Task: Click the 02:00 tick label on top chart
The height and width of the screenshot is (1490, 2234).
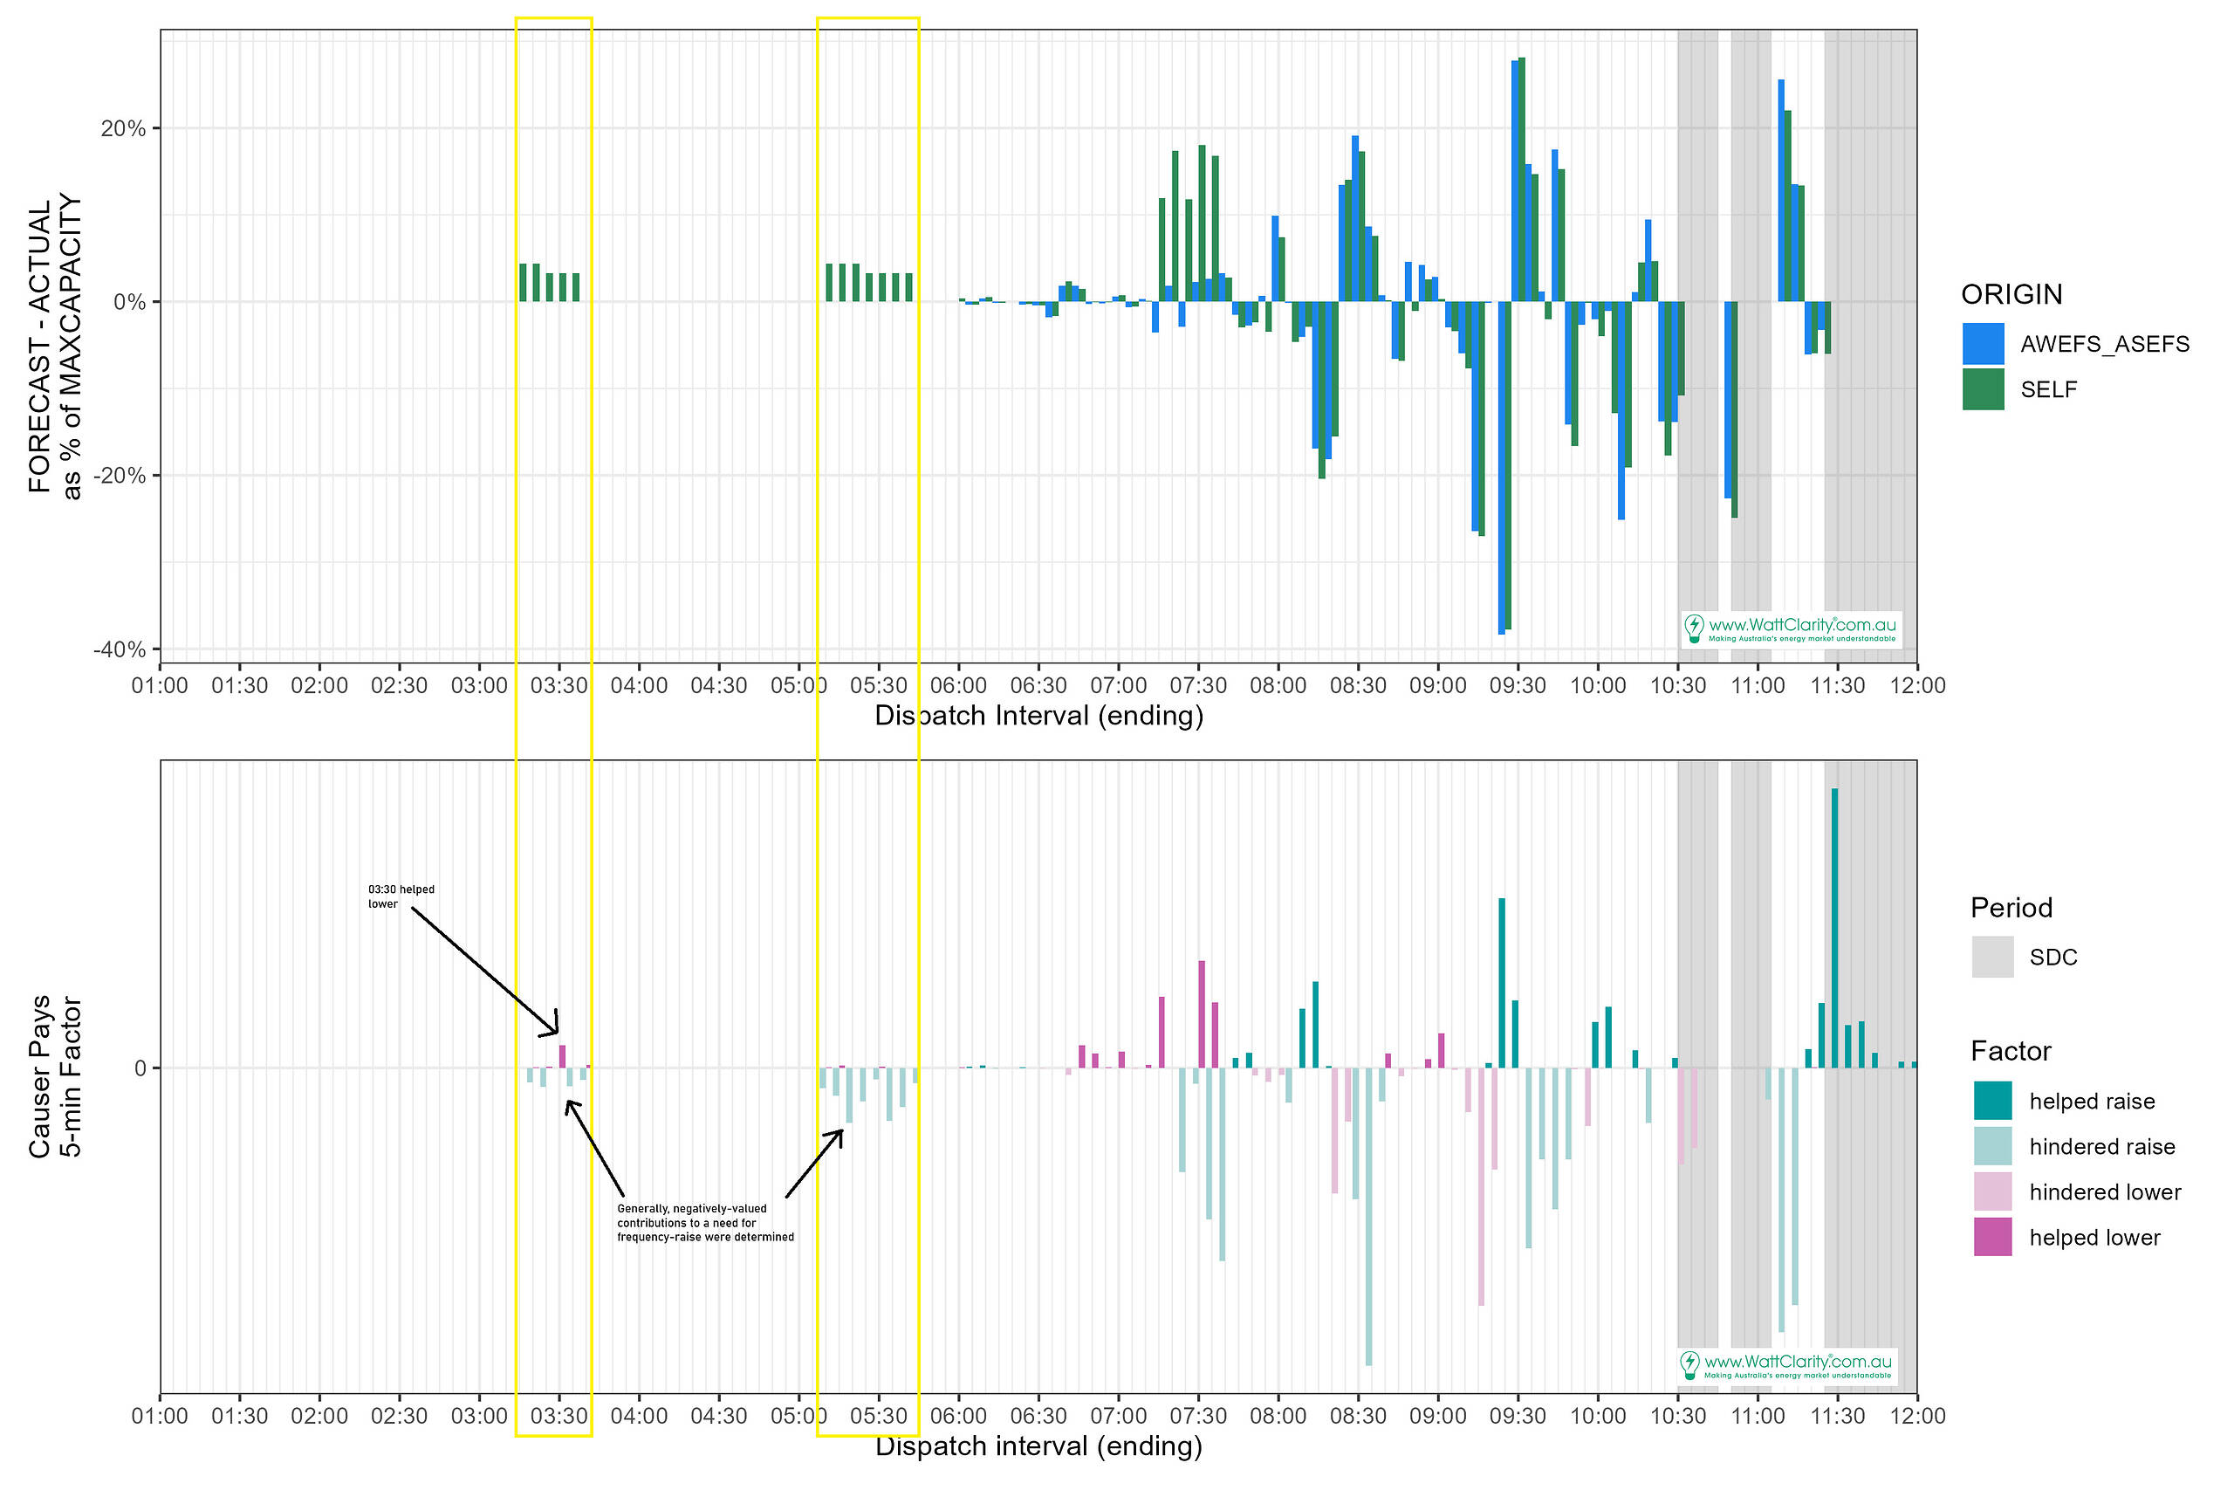Action: pyautogui.click(x=319, y=685)
